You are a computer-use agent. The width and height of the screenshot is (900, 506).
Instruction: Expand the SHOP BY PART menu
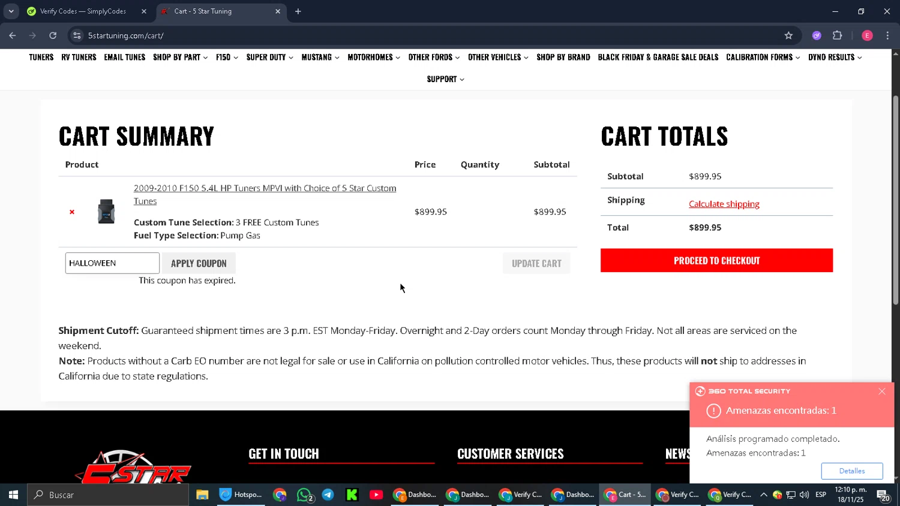point(181,58)
